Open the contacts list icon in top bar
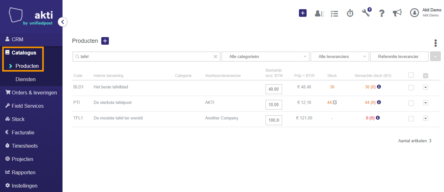The image size is (444, 192). coord(319,13)
